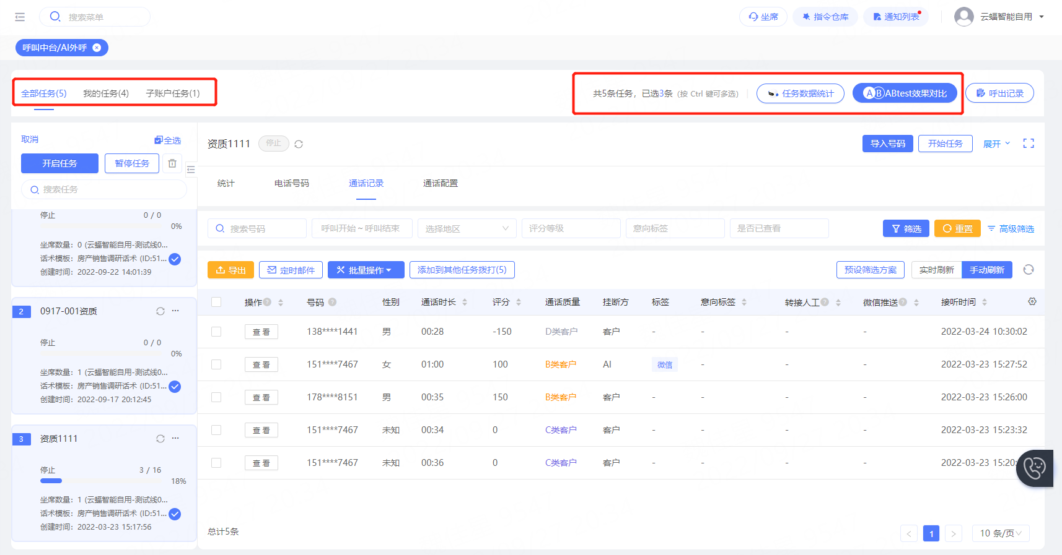Image resolution: width=1062 pixels, height=555 pixels.
Task: Click 取消 to cancel task selection
Action: point(30,139)
